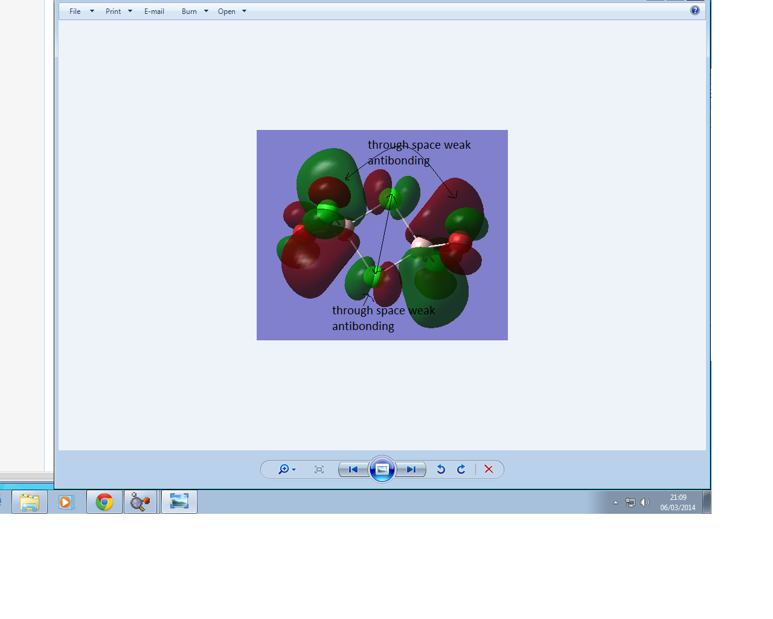Click the zoom magnifier icon
The height and width of the screenshot is (619, 773).
click(x=283, y=469)
